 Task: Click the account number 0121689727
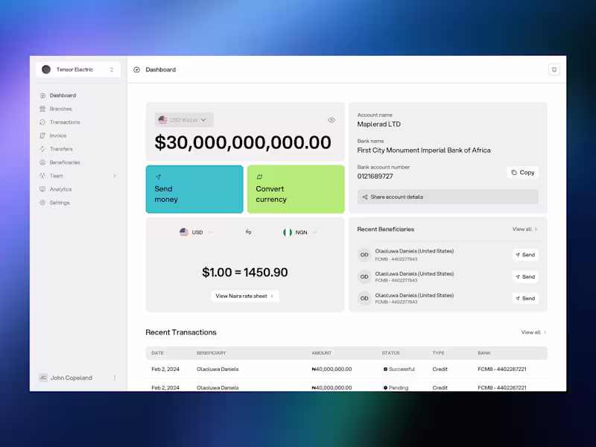(x=375, y=177)
